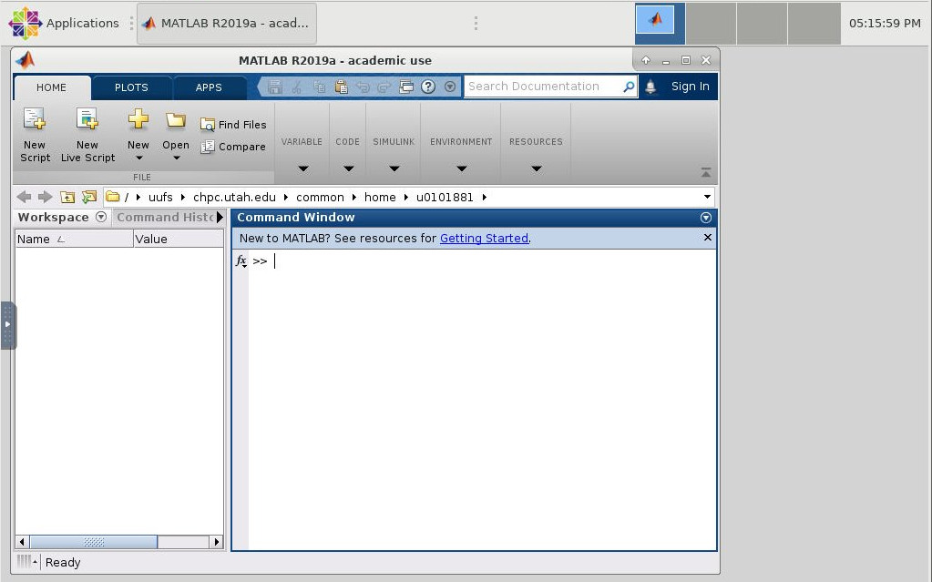This screenshot has width=932, height=582.
Task: Open Command Window actions menu
Action: pos(705,218)
